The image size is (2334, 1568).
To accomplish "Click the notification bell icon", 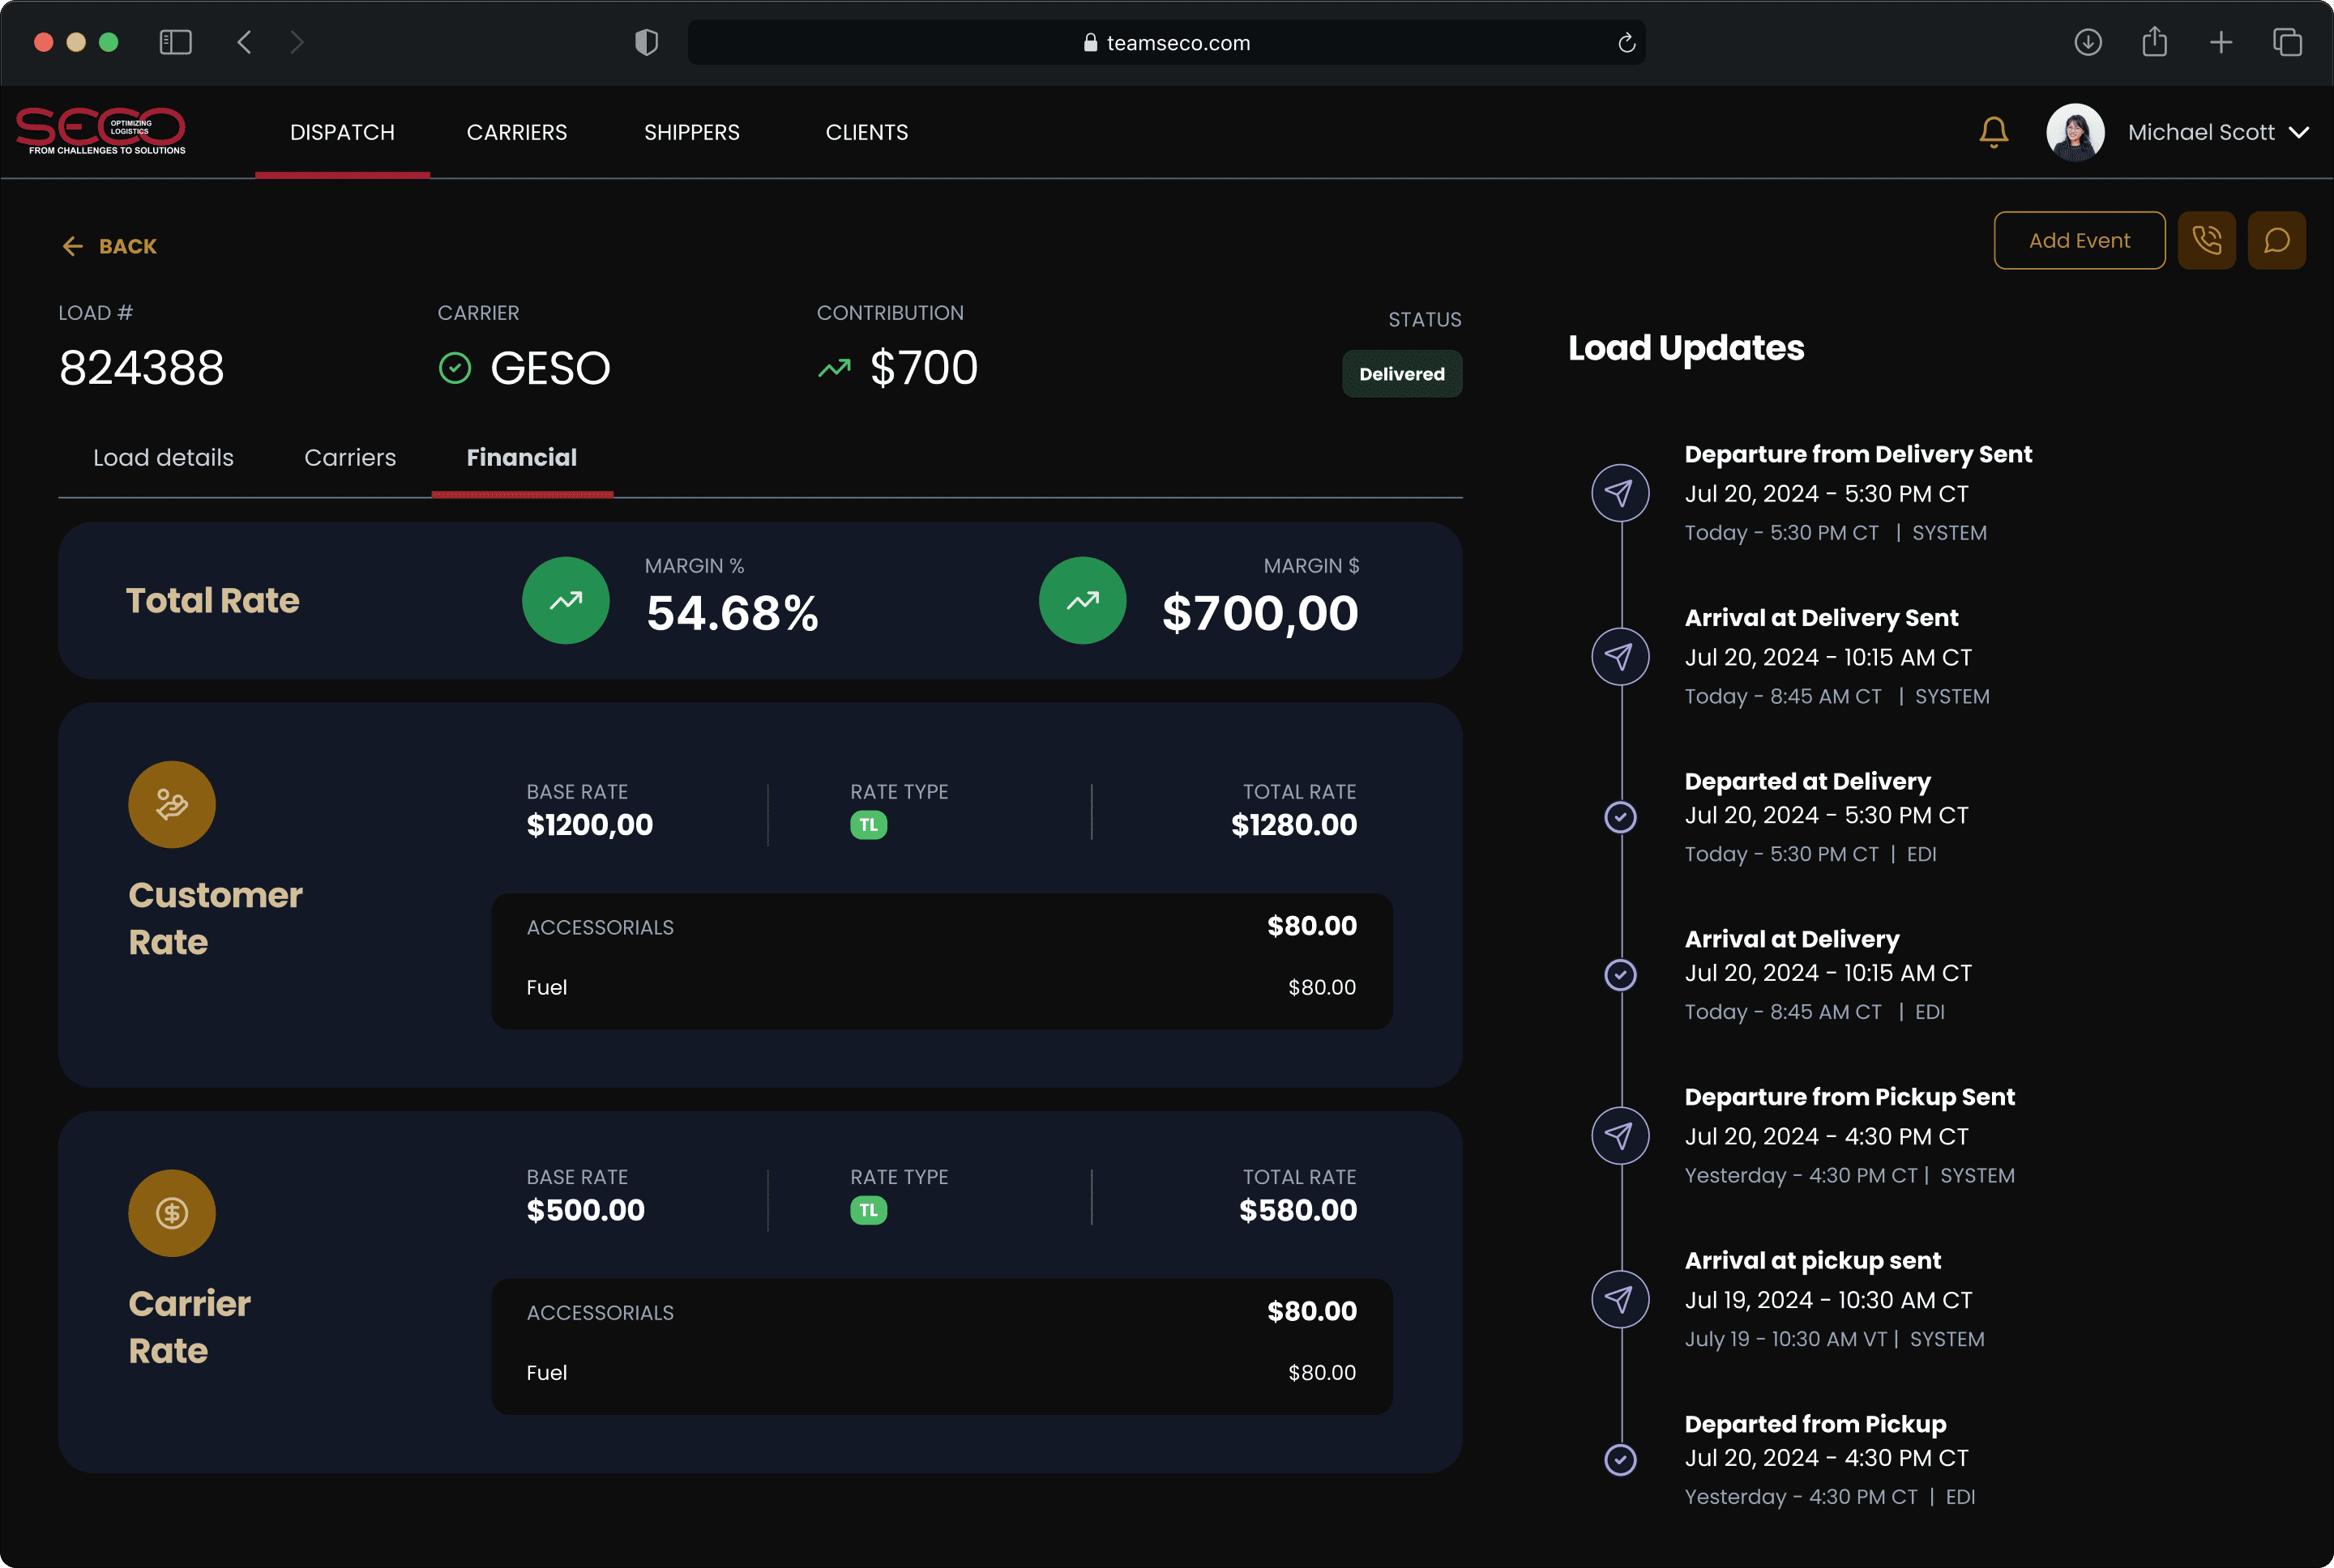I will click(1993, 132).
